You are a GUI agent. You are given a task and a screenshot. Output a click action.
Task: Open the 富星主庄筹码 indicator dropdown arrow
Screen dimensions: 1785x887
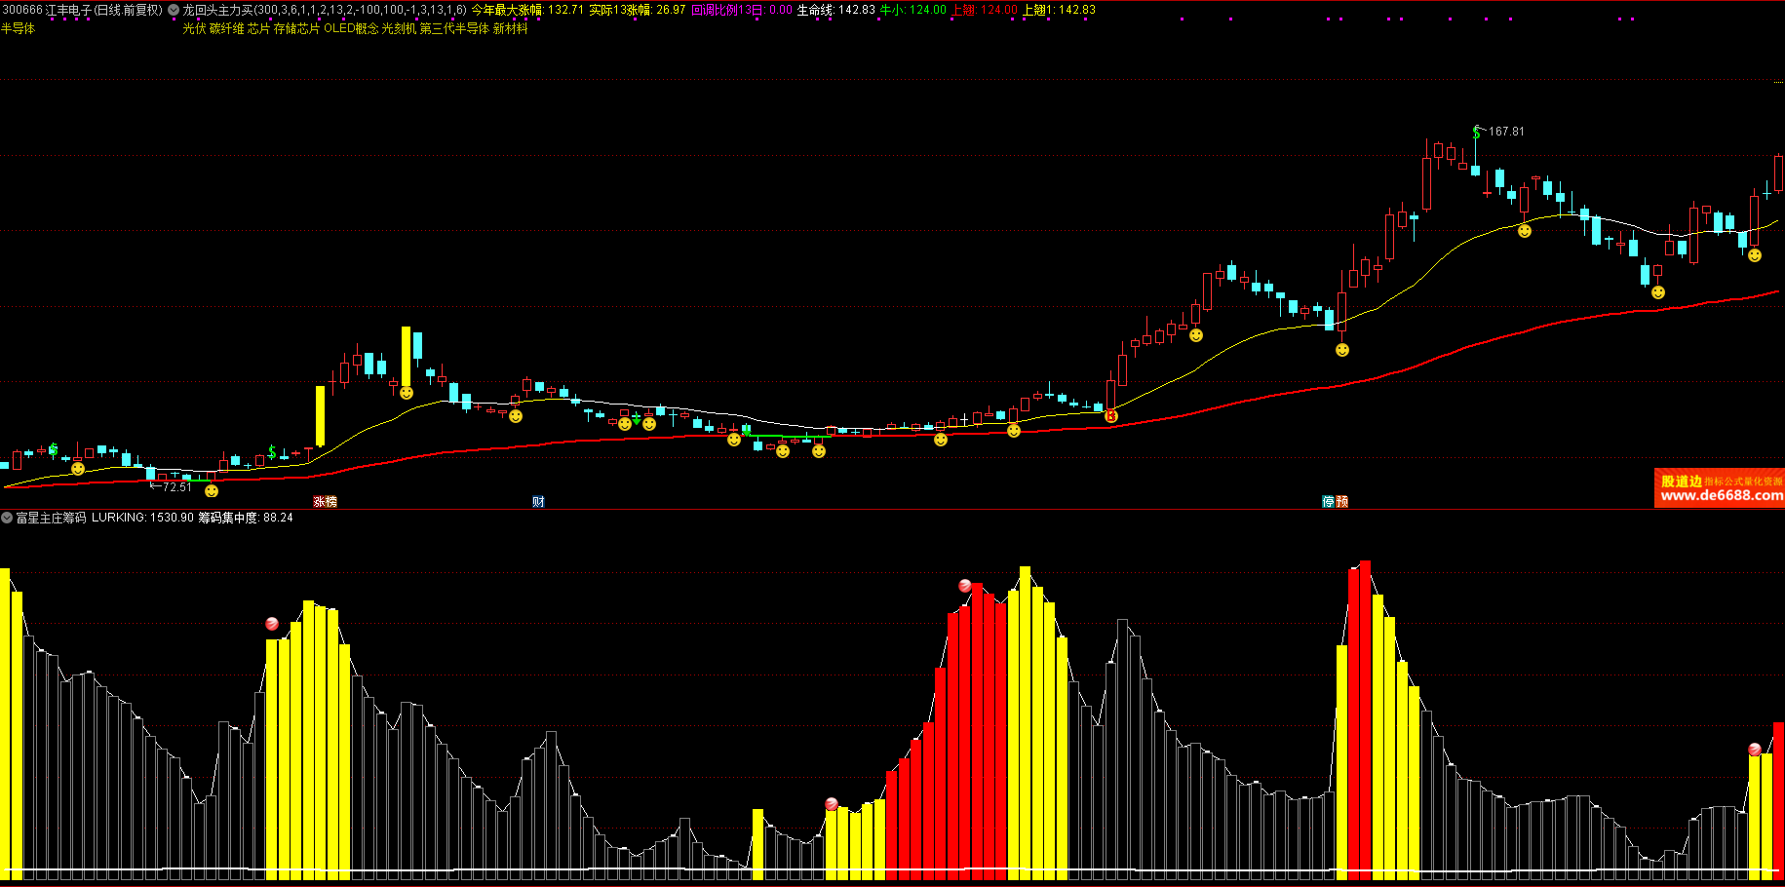coord(7,518)
